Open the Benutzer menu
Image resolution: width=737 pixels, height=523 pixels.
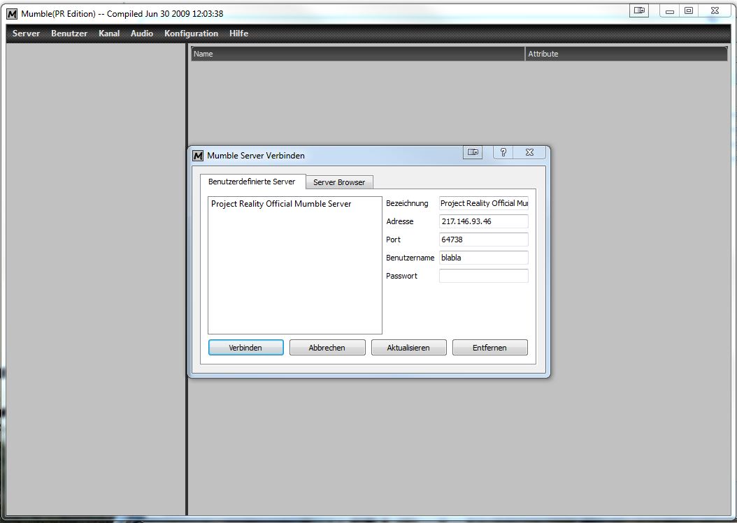pyautogui.click(x=69, y=34)
